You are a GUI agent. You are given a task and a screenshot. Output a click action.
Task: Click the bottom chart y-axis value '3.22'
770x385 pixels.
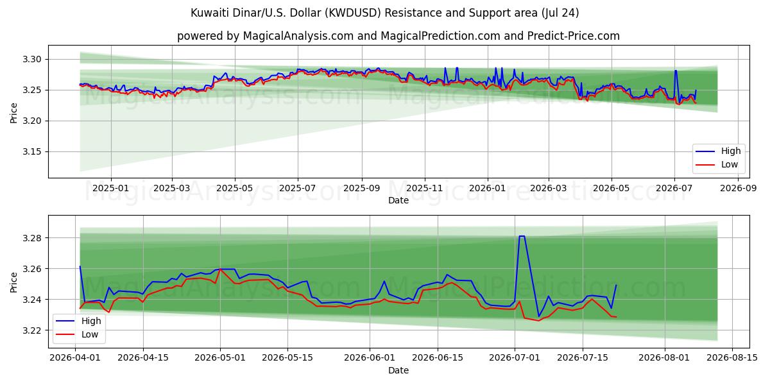point(33,330)
